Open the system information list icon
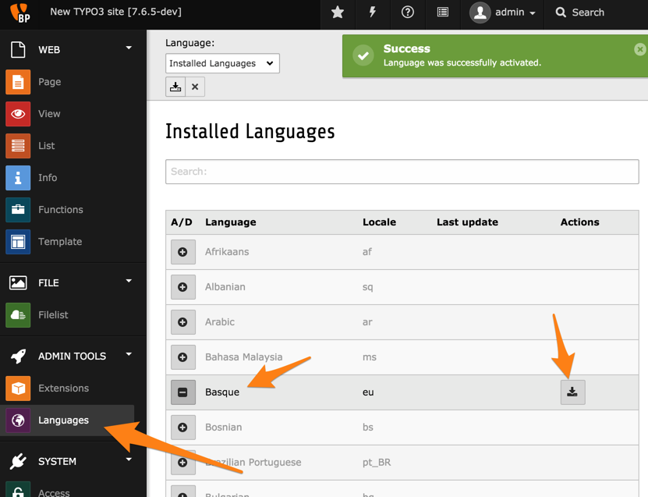Image resolution: width=648 pixels, height=497 pixels. coord(443,12)
